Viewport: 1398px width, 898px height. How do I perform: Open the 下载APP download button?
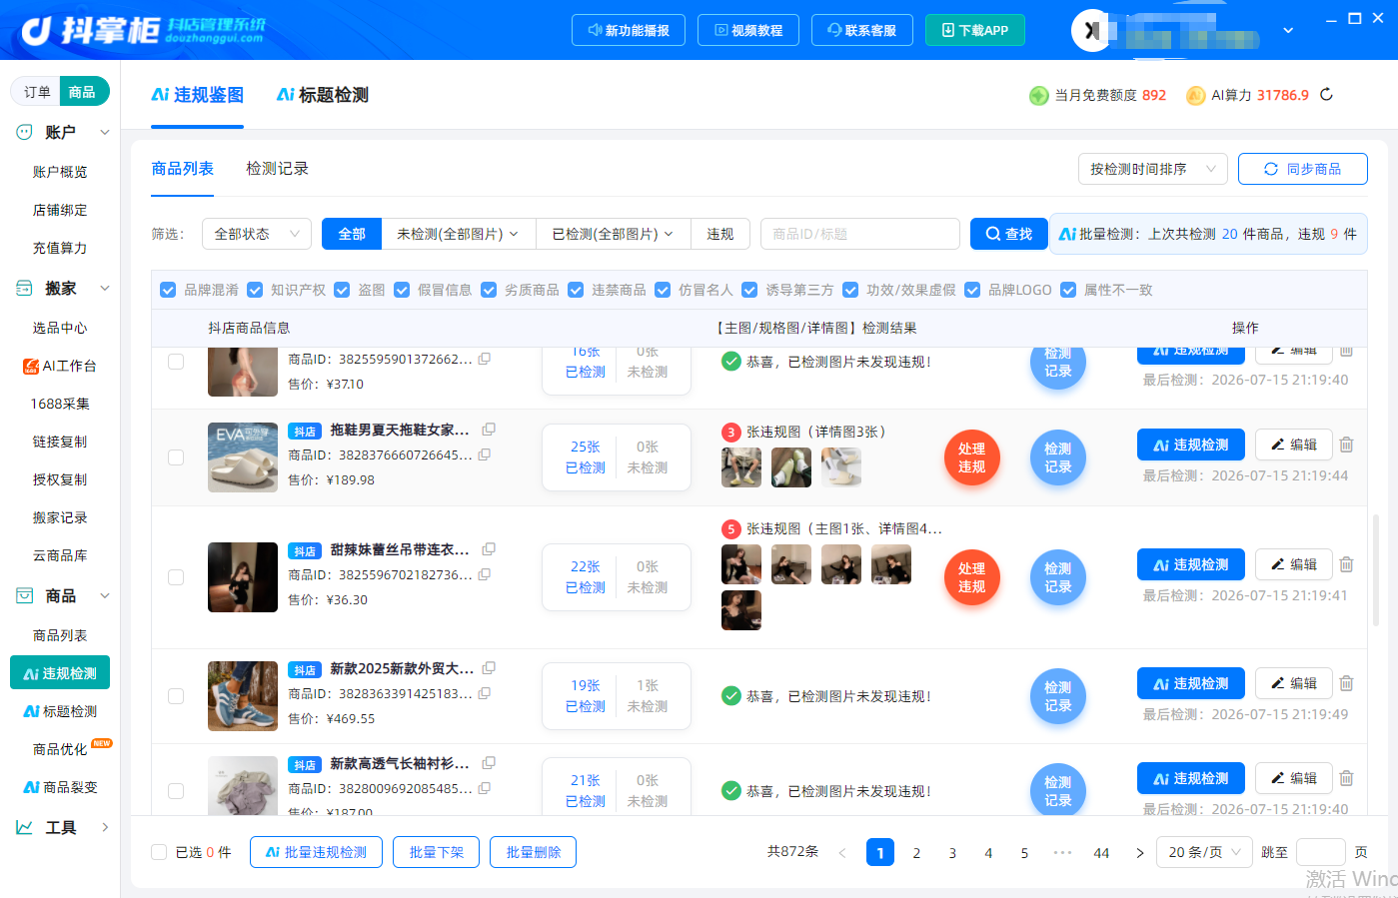(974, 30)
